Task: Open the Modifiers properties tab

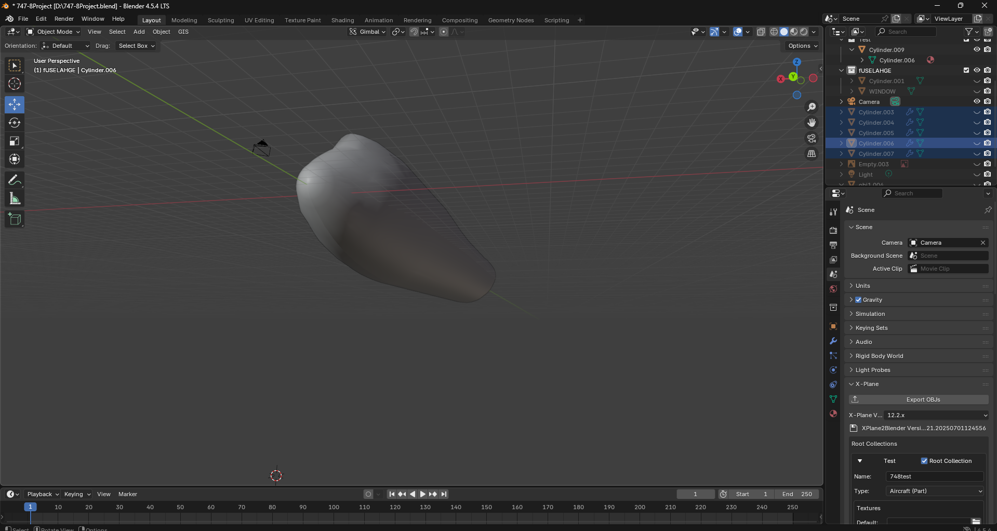Action: (833, 341)
